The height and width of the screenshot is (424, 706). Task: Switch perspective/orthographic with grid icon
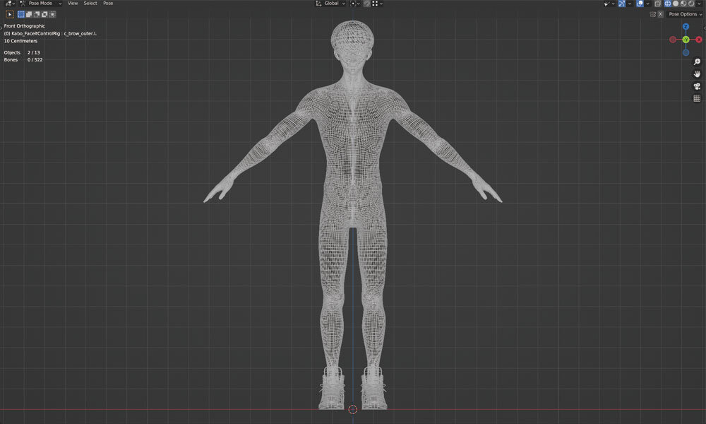697,98
